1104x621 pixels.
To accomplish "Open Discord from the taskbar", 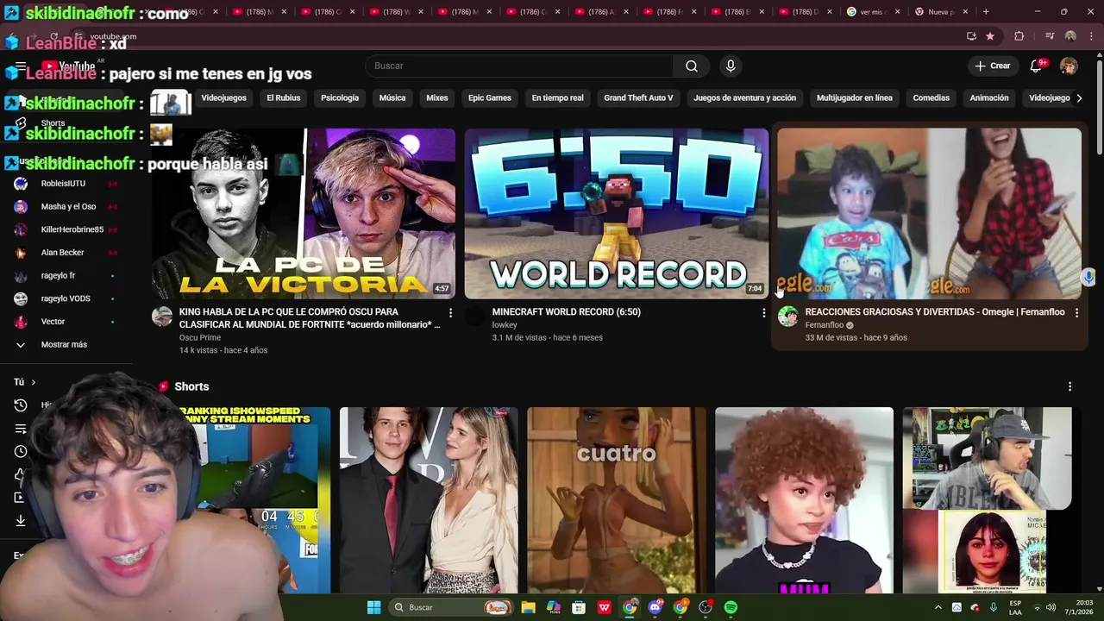I will (x=655, y=607).
